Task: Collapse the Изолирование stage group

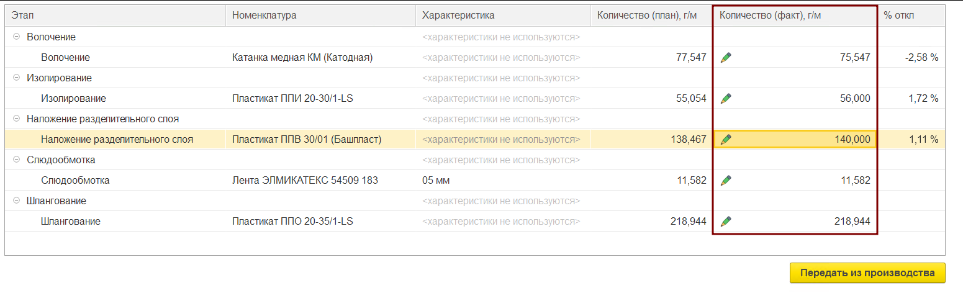Action: (16, 78)
